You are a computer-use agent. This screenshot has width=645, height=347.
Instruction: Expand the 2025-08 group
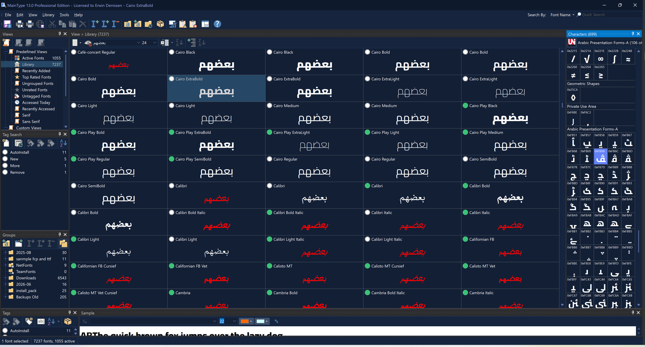coord(5,252)
